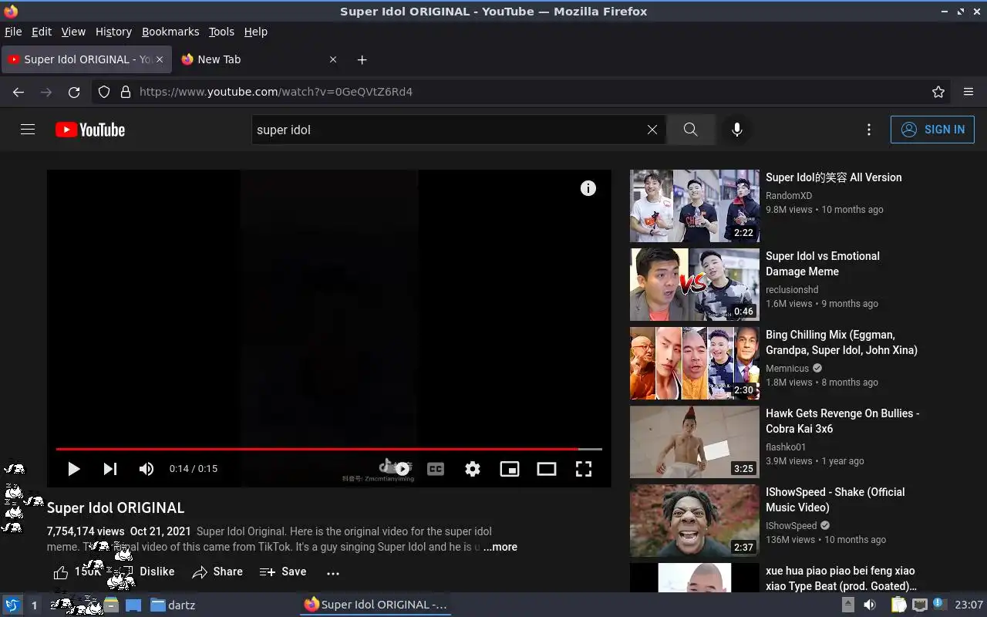
Task: Open the History menu
Action: pos(113,32)
